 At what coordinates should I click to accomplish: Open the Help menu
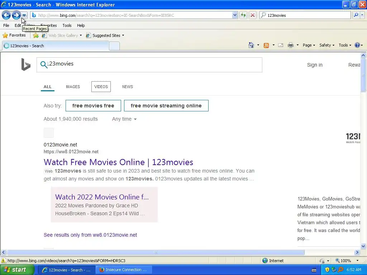pyautogui.click(x=81, y=25)
